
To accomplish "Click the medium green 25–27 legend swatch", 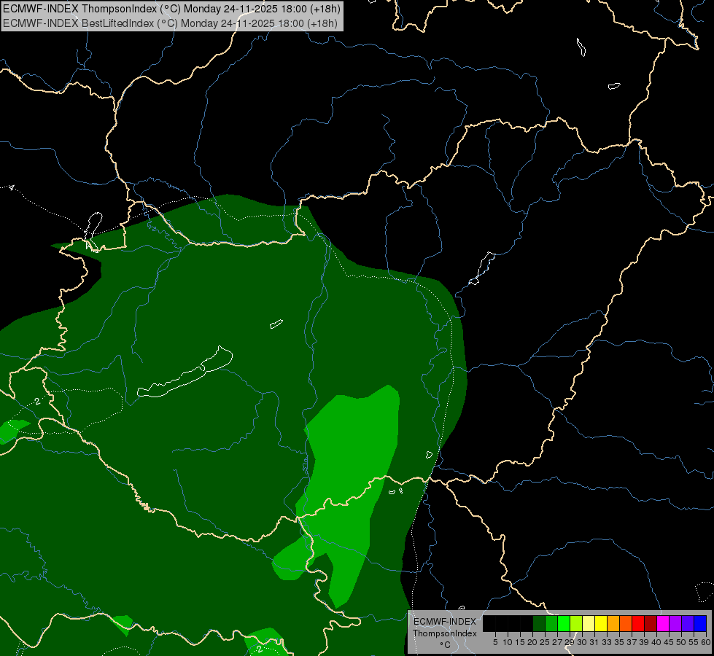I will click(551, 623).
